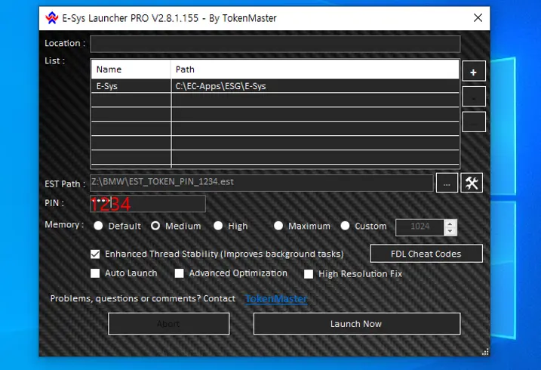
Task: Open FDL Cheat Codes
Action: (x=426, y=254)
